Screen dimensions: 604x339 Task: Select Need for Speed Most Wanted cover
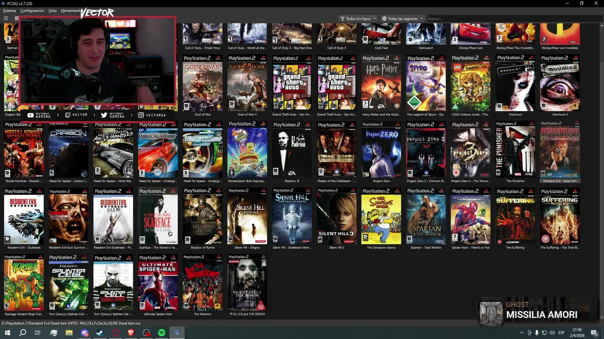113,150
